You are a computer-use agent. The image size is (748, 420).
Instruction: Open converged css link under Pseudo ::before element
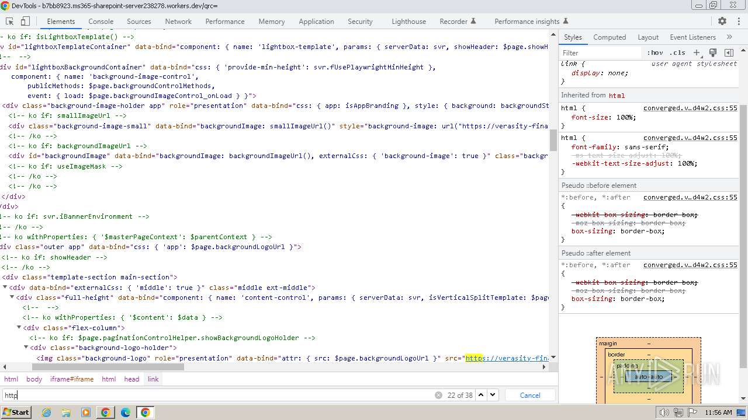pos(690,197)
